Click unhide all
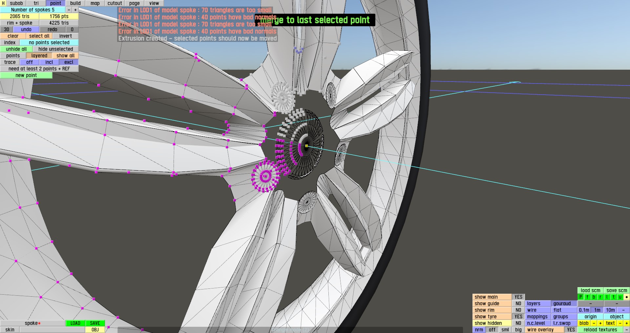 point(16,49)
